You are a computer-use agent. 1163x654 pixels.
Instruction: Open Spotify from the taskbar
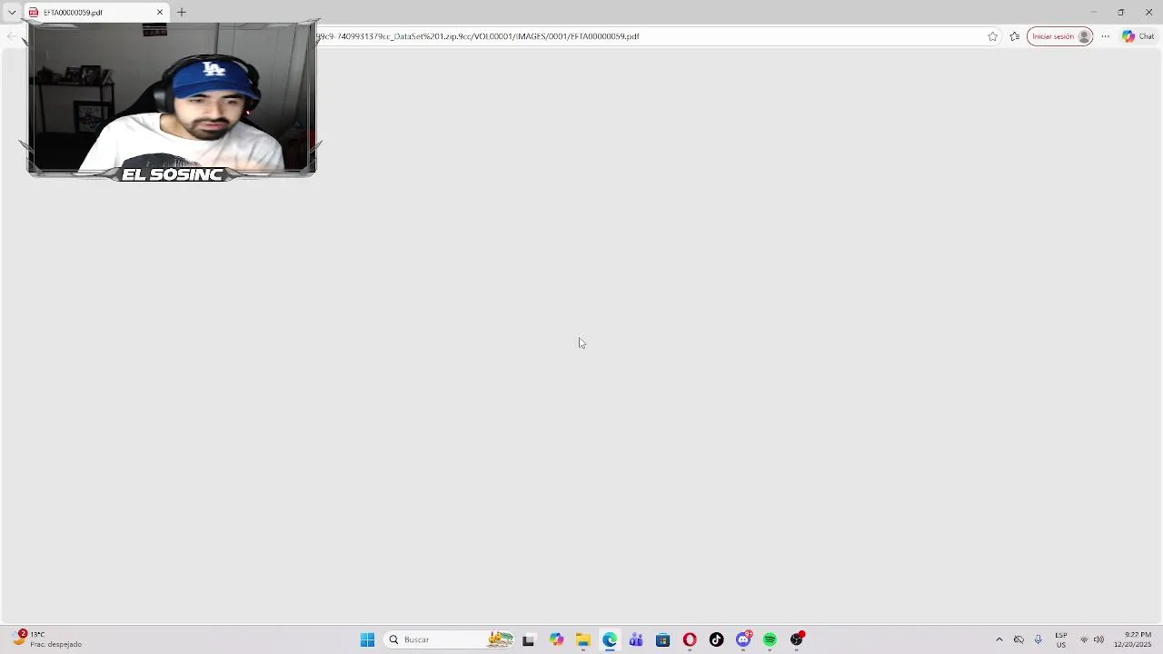pyautogui.click(x=770, y=639)
